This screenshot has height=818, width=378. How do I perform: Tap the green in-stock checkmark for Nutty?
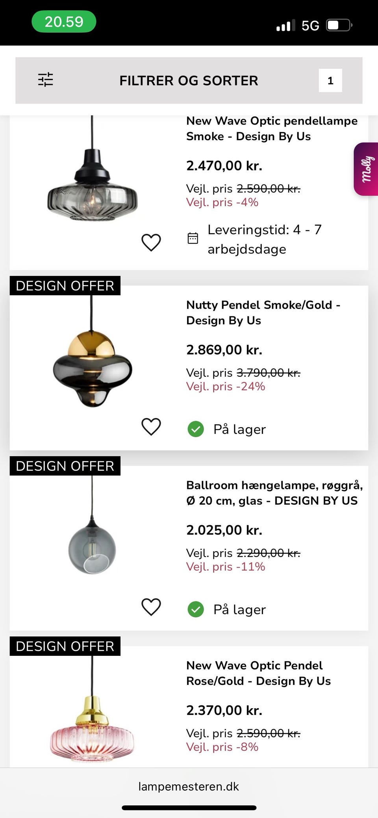coord(196,429)
